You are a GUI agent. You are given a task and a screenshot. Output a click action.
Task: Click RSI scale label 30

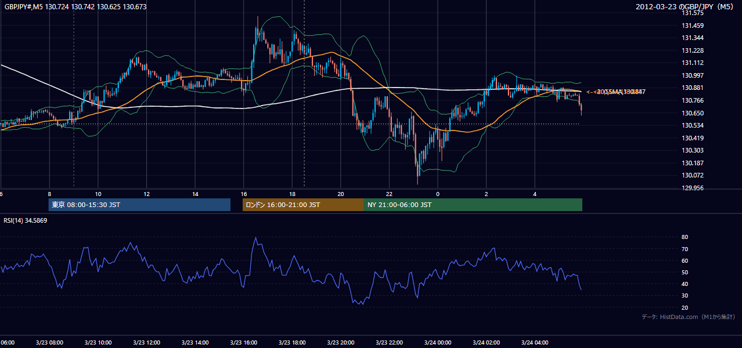click(685, 296)
